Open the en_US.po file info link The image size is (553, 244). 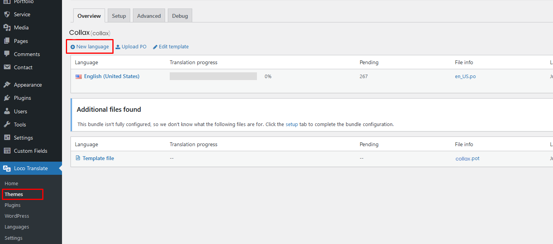(x=465, y=77)
